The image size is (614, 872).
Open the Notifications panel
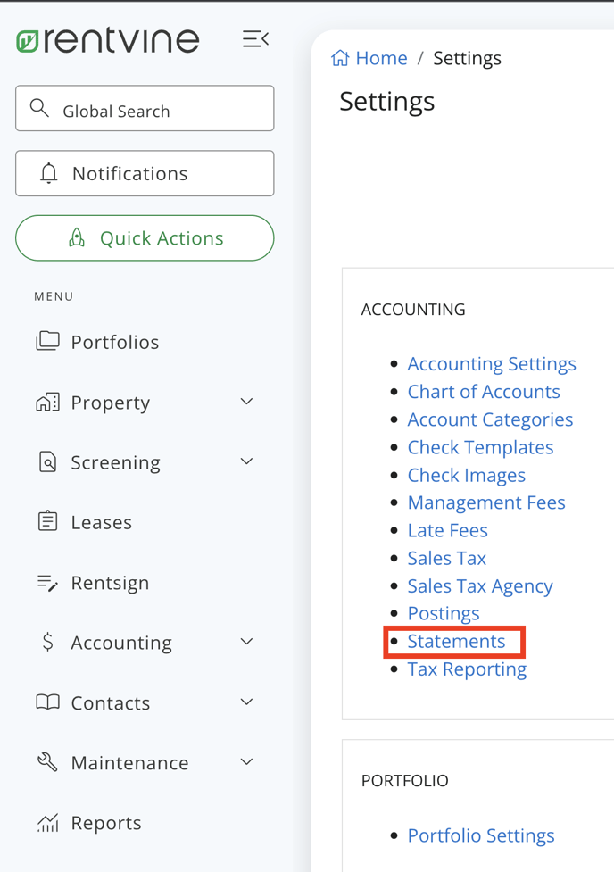[x=145, y=173]
